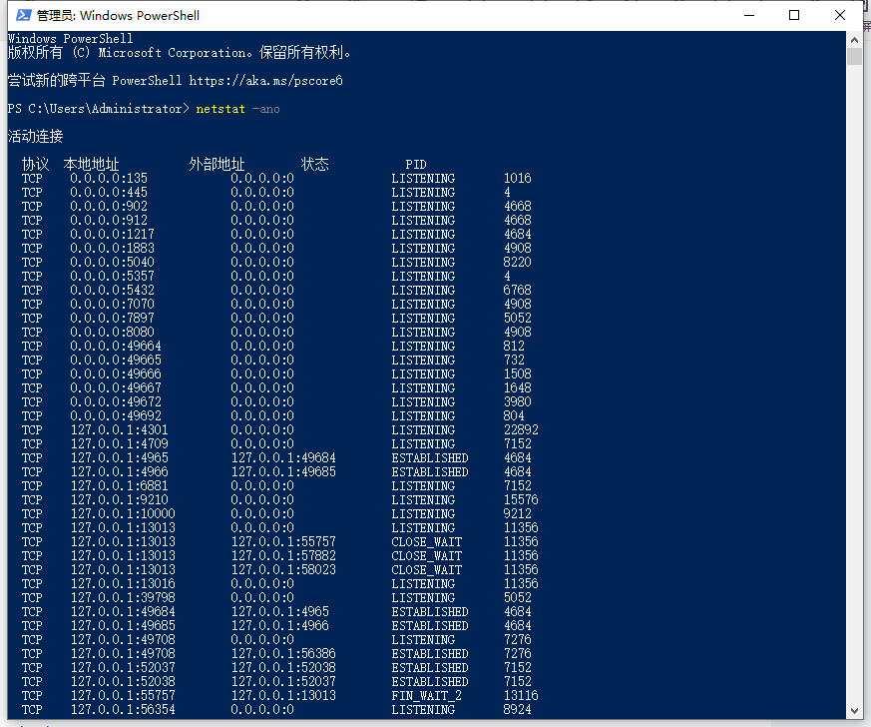Click foreign address 127.0.0.1:56386
Image resolution: width=871 pixels, height=727 pixels.
point(284,654)
